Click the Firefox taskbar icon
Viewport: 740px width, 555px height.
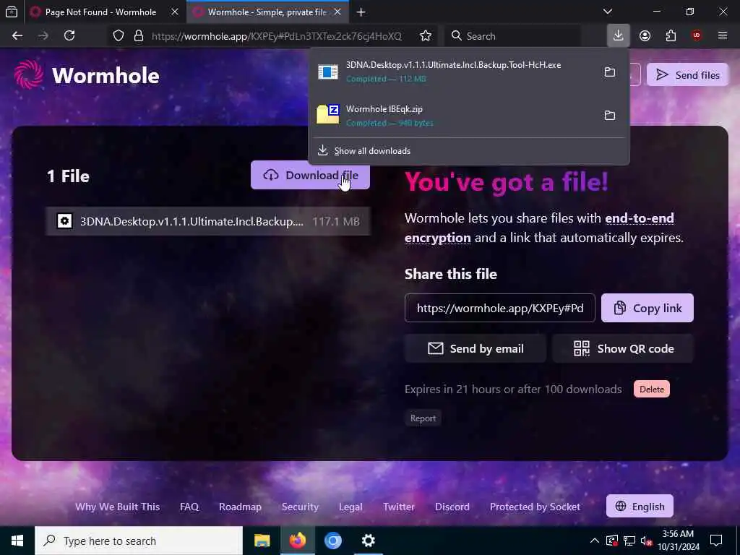[x=297, y=541]
